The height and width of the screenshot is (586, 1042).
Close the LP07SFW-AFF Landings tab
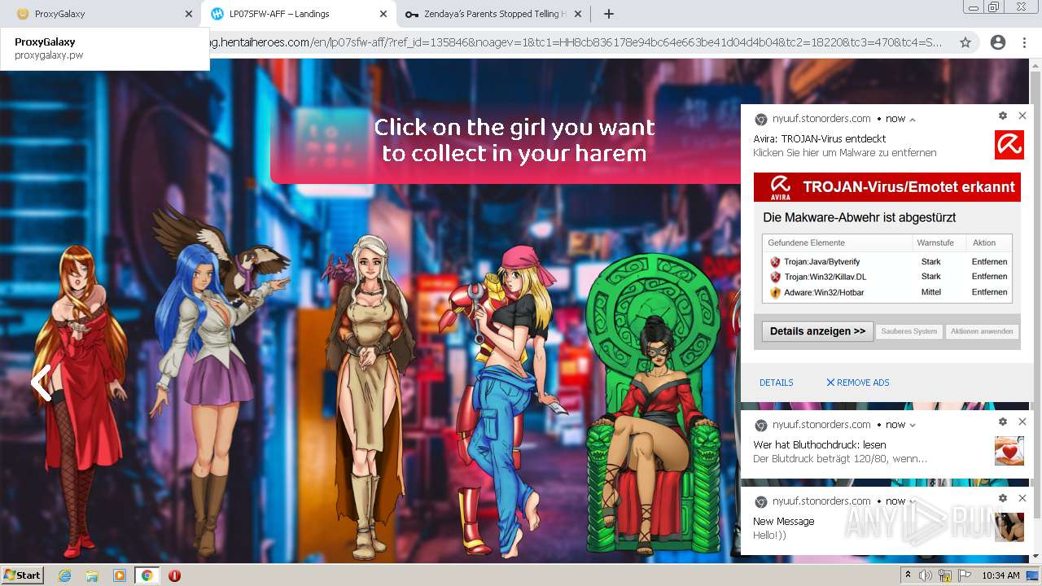[383, 14]
